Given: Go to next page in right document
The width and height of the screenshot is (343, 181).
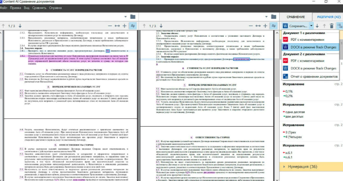Looking at the screenshot, I should [x=161, y=26].
